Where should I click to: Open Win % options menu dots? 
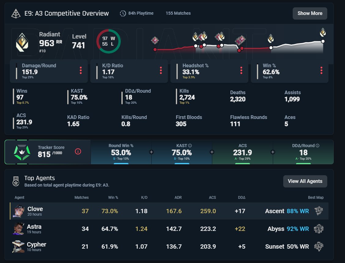(x=321, y=70)
